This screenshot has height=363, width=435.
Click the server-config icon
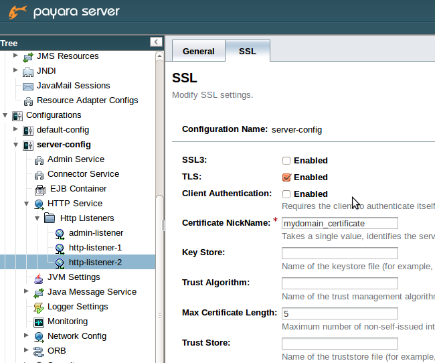click(x=28, y=145)
